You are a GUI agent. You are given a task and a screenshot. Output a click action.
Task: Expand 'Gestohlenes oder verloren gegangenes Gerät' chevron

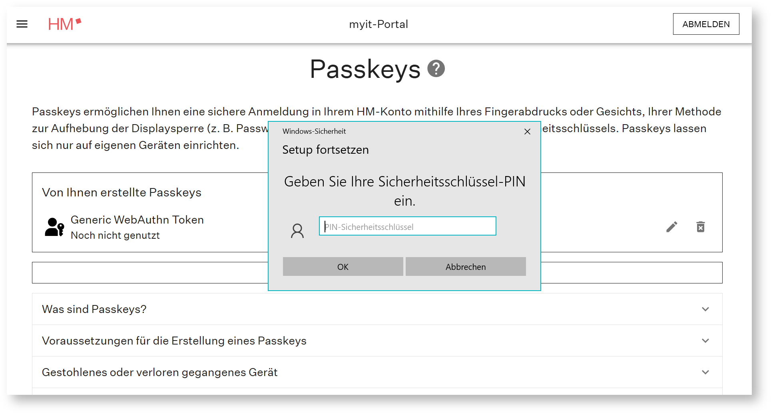(705, 372)
